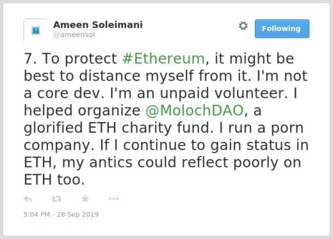This screenshot has width=333, height=239.
Task: Open the 5:04 PM - 28 Sep 2019 timestamp
Action: coord(61,214)
